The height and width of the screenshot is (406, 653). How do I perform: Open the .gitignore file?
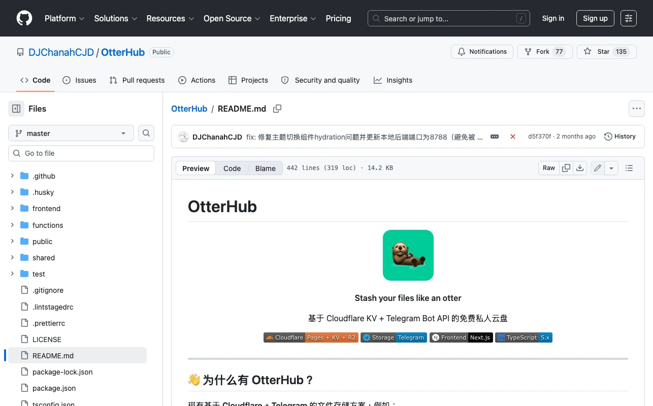[48, 290]
